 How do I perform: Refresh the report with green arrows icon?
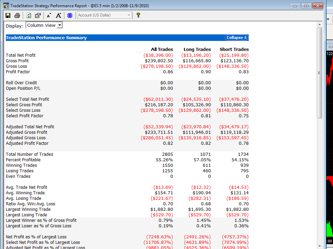pos(29,15)
